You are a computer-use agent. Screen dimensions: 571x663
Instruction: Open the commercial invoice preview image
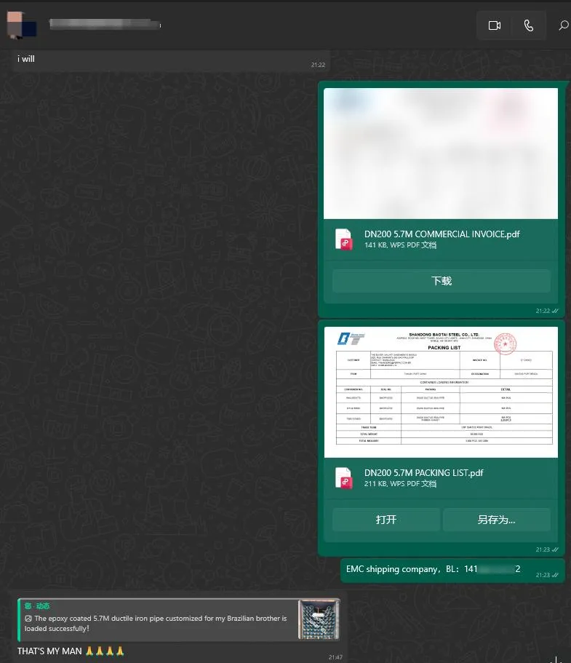tap(440, 154)
